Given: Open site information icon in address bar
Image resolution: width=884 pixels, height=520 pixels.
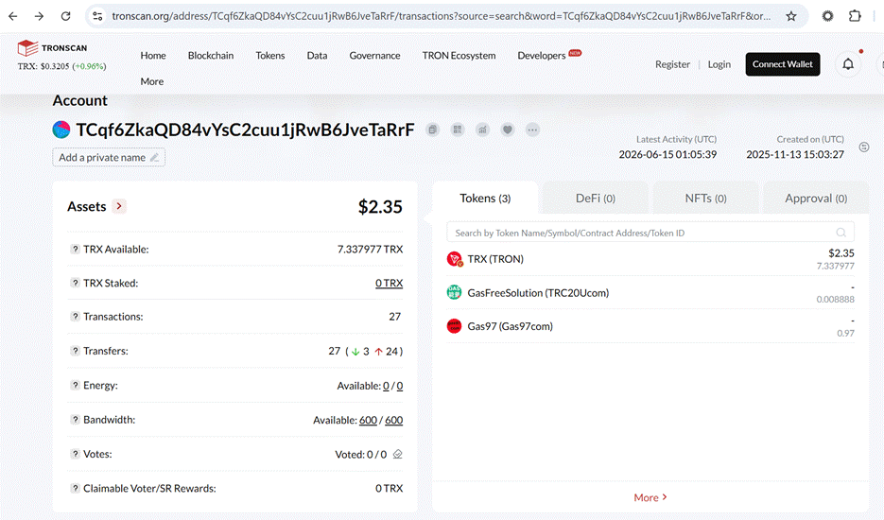Looking at the screenshot, I should click(98, 16).
